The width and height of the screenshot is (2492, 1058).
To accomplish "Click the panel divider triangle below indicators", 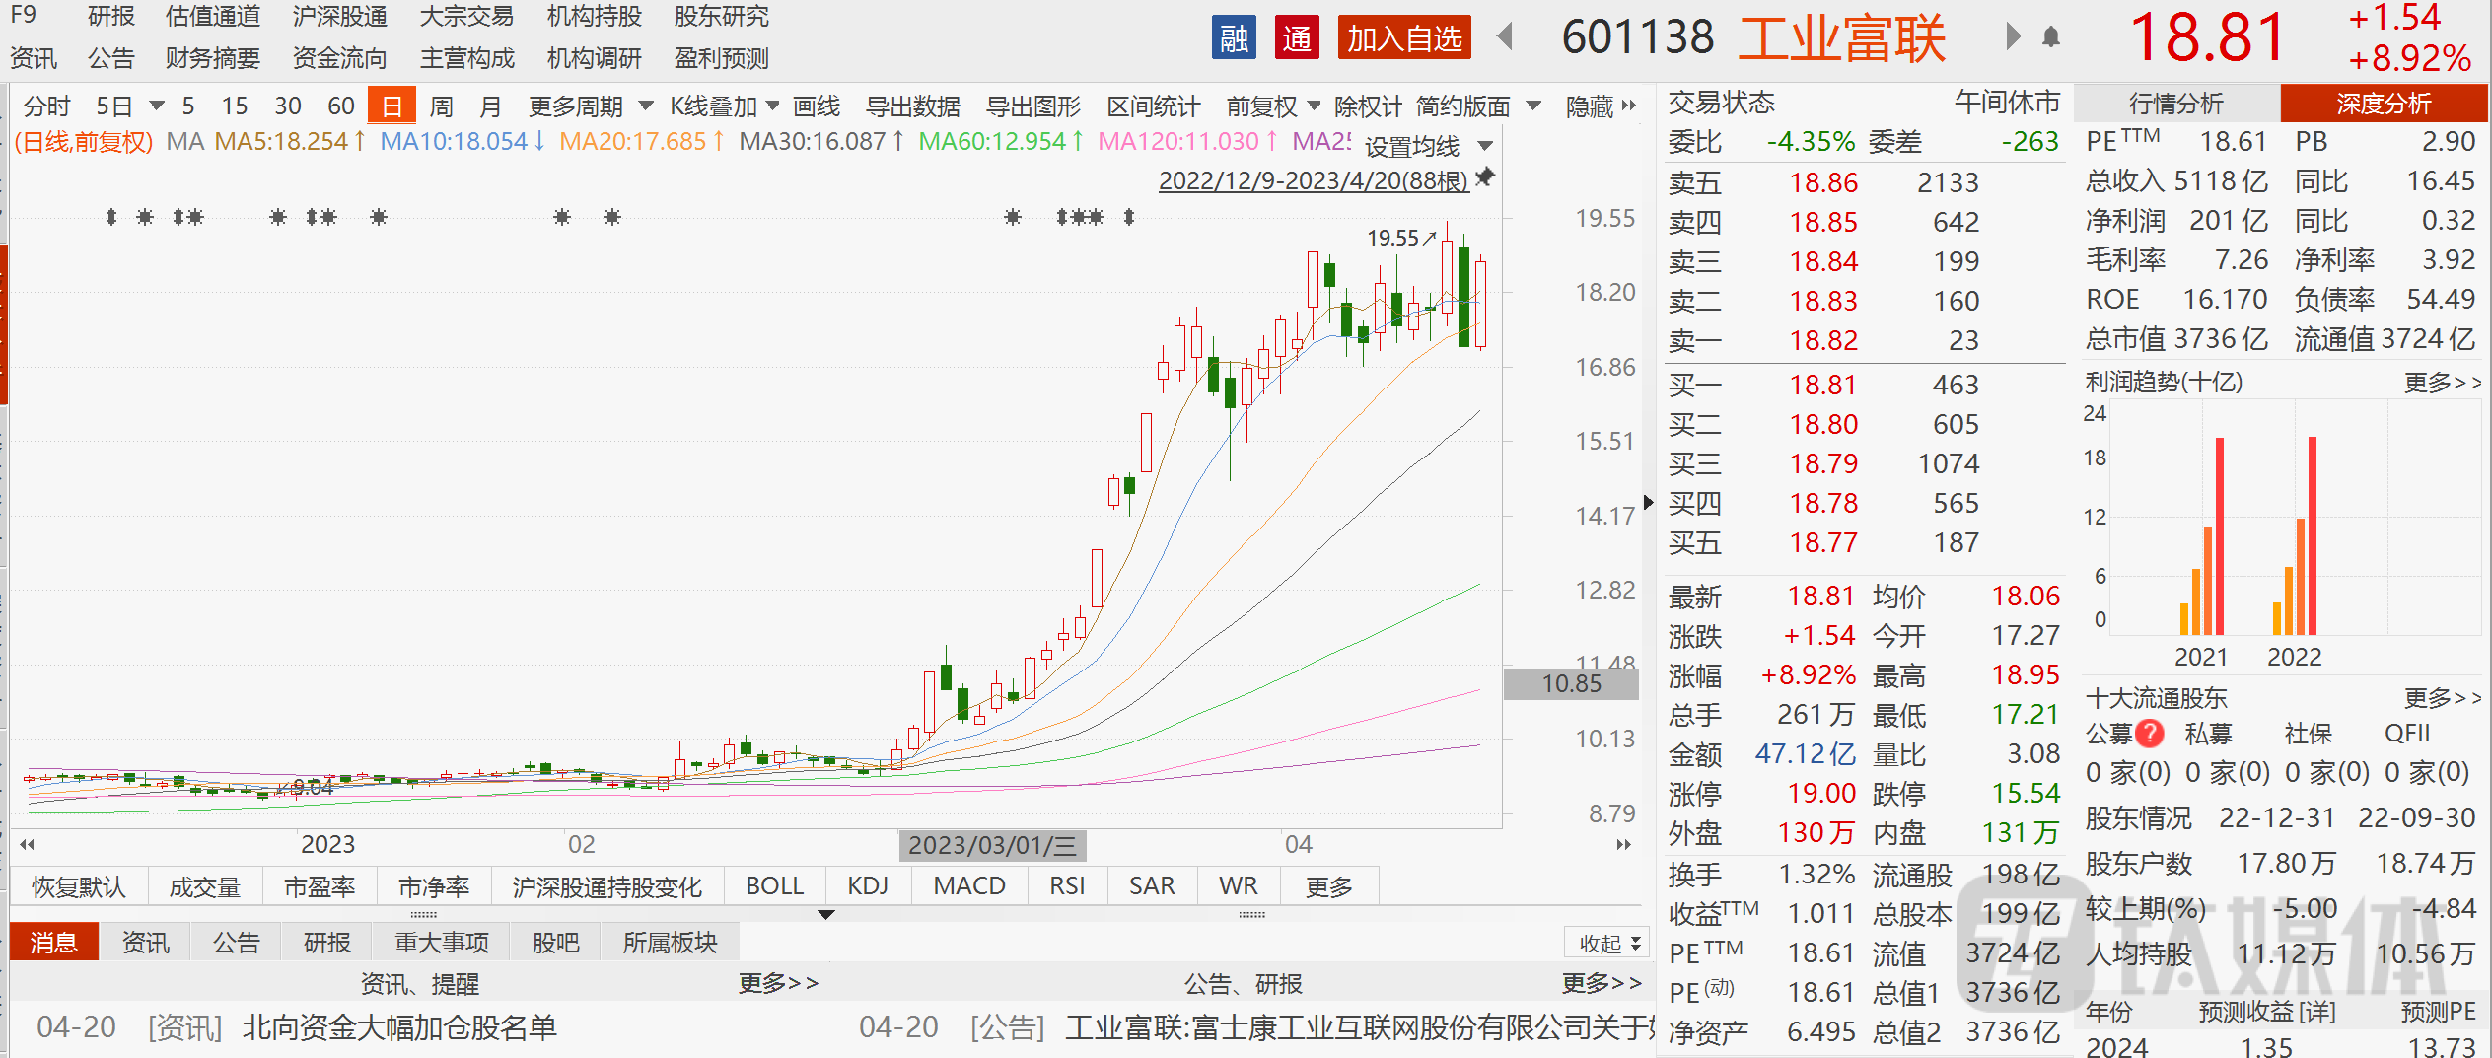I will pos(826,915).
